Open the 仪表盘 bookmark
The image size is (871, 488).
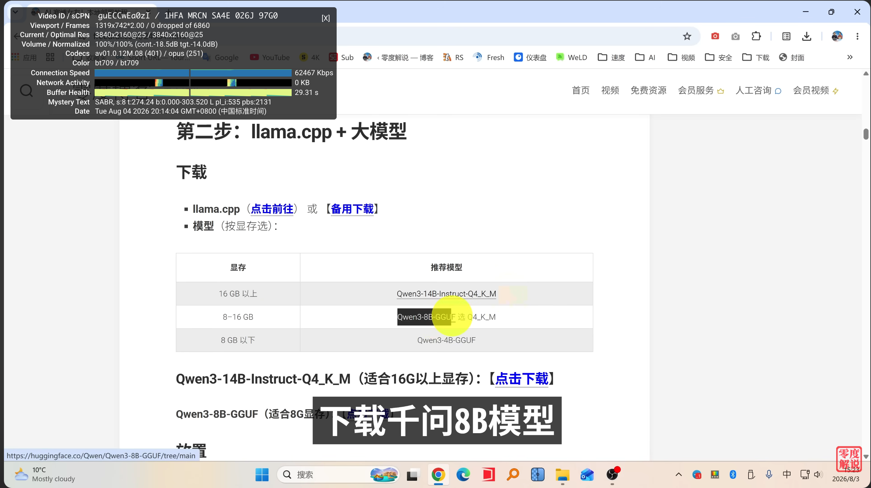(530, 57)
